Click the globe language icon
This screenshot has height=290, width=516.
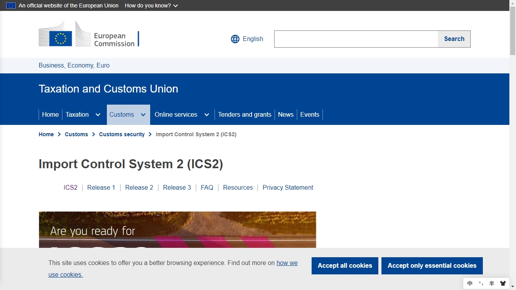click(235, 39)
